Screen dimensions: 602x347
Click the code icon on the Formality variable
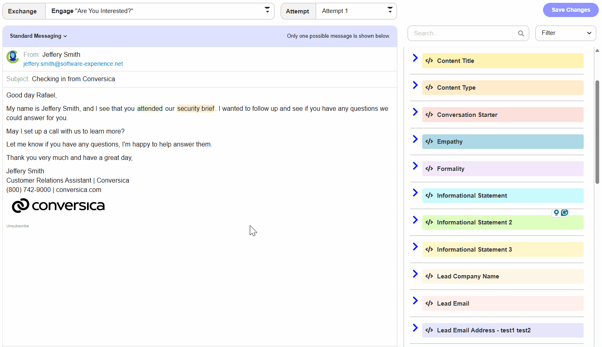click(x=429, y=168)
